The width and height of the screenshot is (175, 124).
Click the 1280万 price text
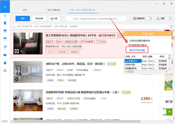(x=147, y=99)
